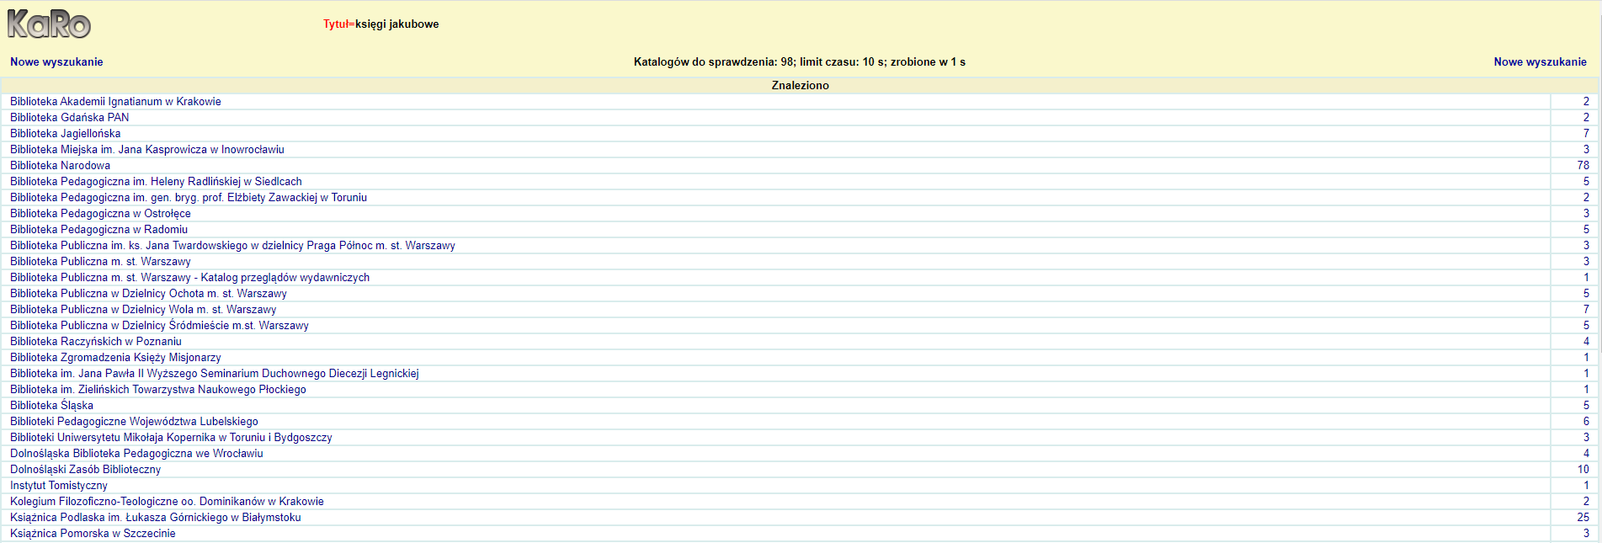The width and height of the screenshot is (1602, 543).
Task: Open Biblioteki Uniwersytetu Mikołaja Kopernika link
Action: tap(171, 437)
